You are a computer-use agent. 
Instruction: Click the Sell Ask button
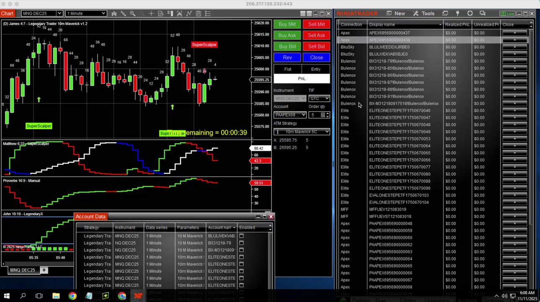click(x=316, y=35)
